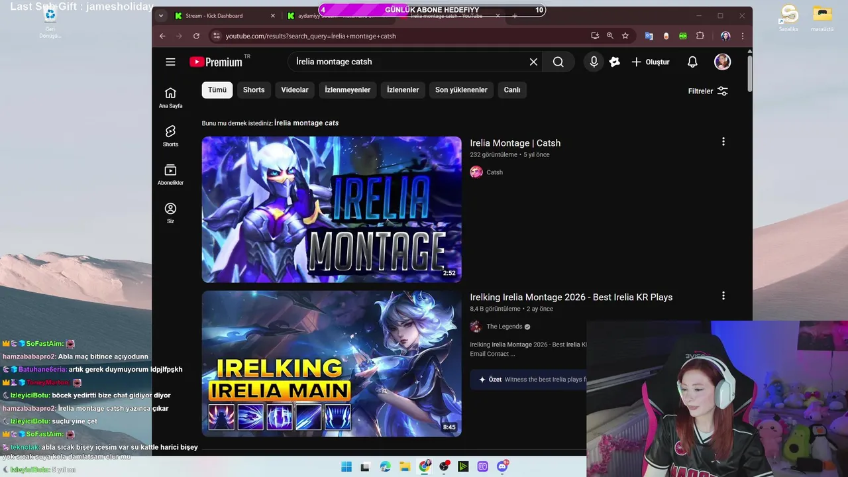The image size is (848, 477).
Task: Select the Shorts filter chip
Action: click(x=254, y=90)
